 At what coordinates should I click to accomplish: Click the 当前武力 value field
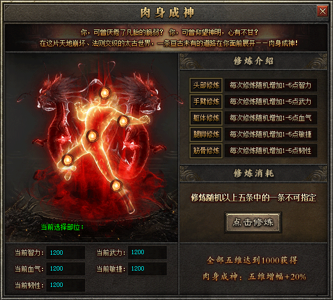147,253
